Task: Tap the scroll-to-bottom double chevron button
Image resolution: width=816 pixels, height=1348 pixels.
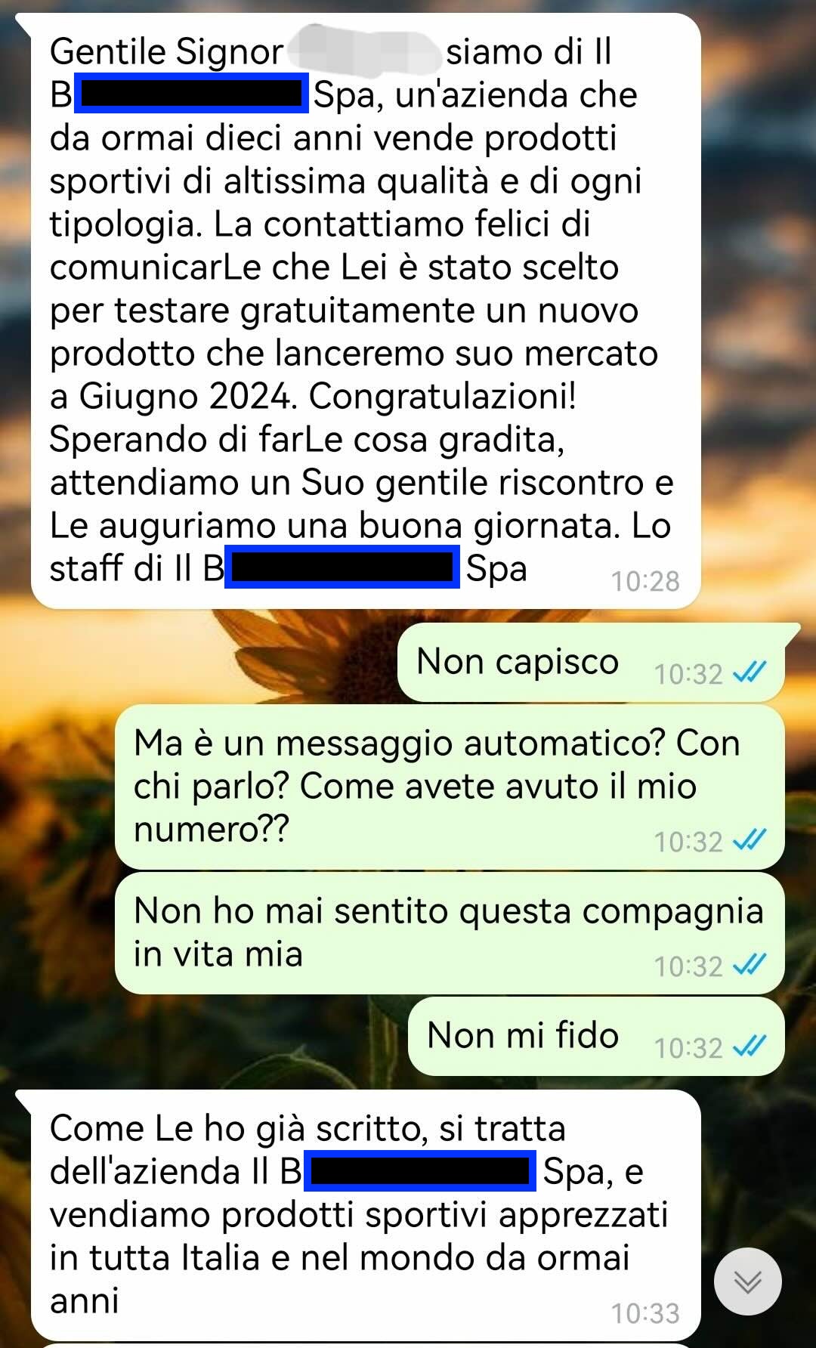Action: point(747,1282)
